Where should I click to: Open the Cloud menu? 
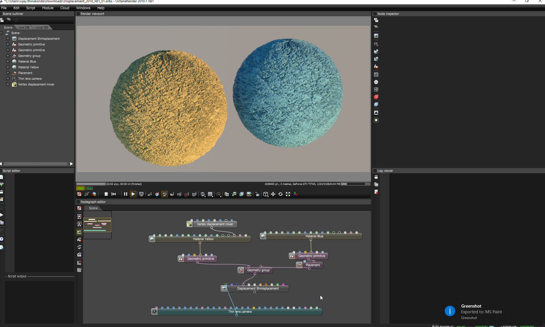[65, 8]
